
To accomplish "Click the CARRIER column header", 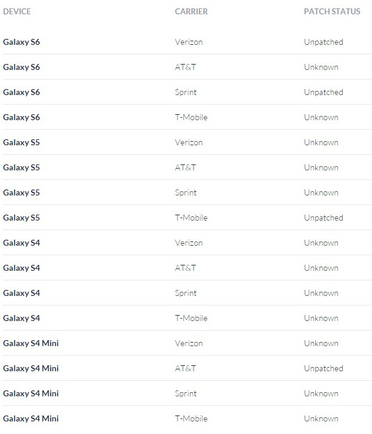I will tap(191, 11).
